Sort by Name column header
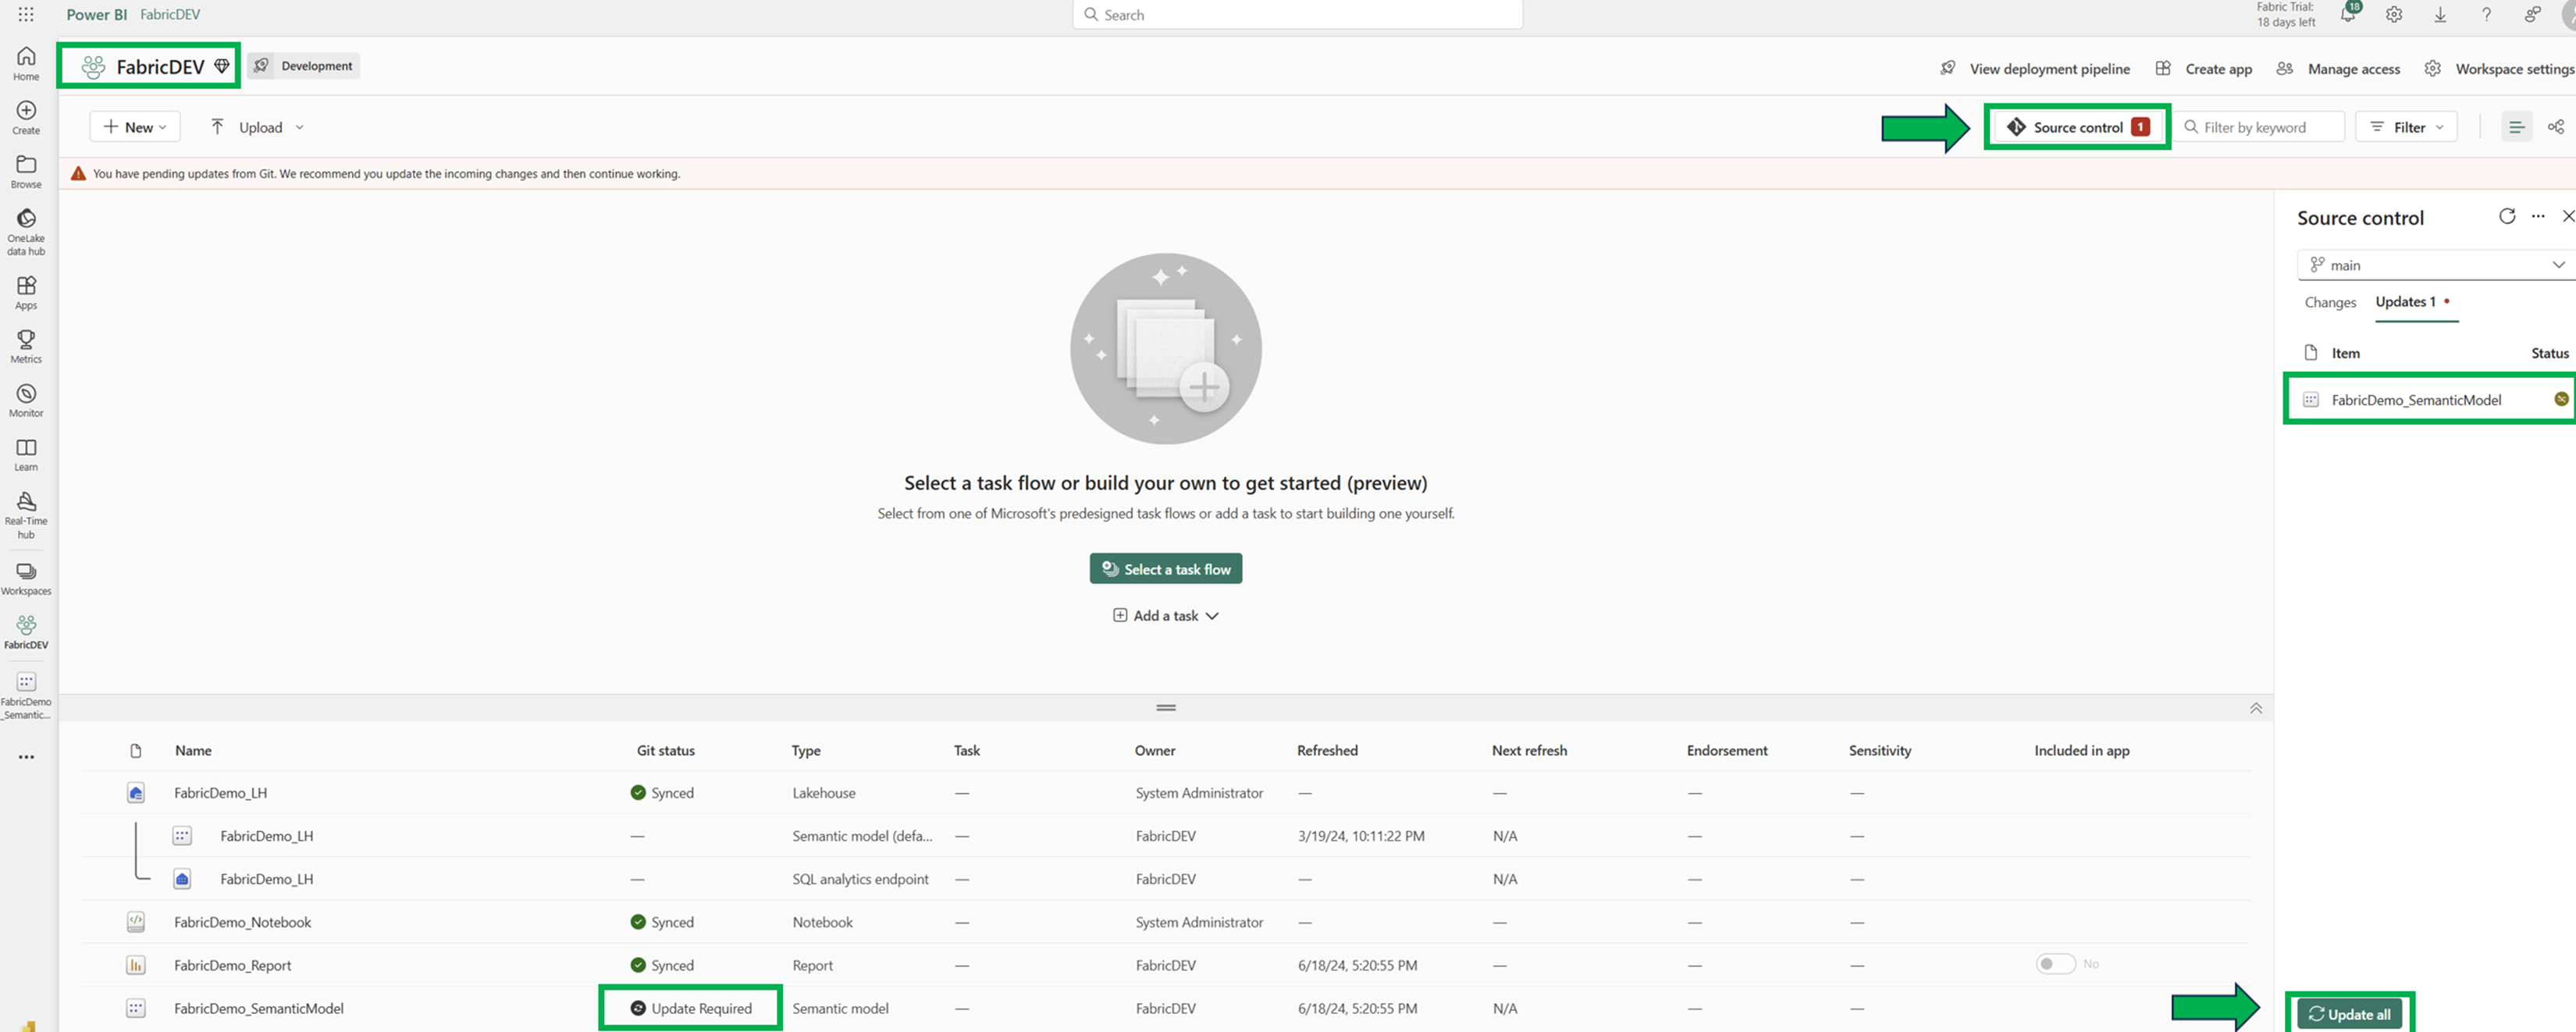 click(193, 750)
